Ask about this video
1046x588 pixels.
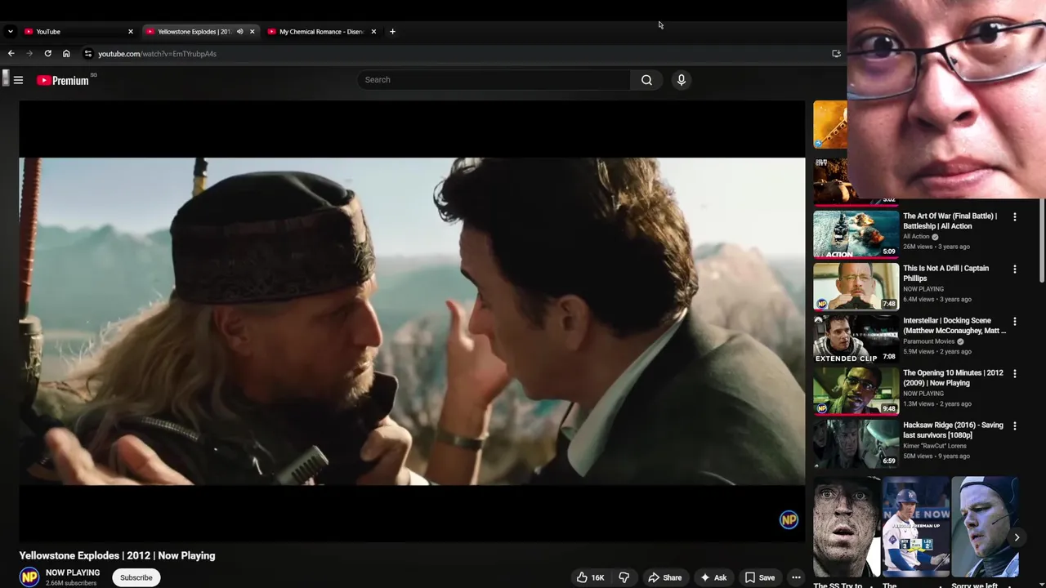click(x=713, y=577)
